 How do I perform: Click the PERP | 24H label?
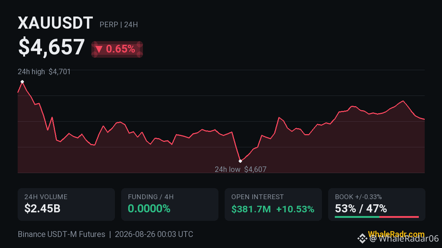(x=119, y=25)
